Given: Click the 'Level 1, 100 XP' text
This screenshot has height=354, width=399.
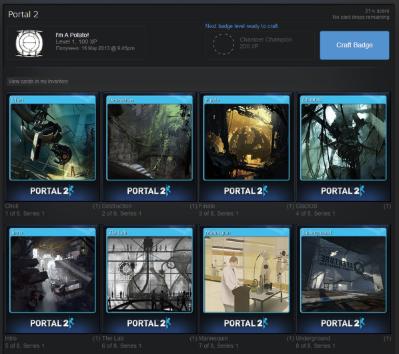Looking at the screenshot, I should pyautogui.click(x=76, y=42).
